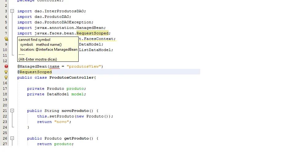Click the 'model' field name
The width and height of the screenshot is (296, 166).
coord(77,94)
